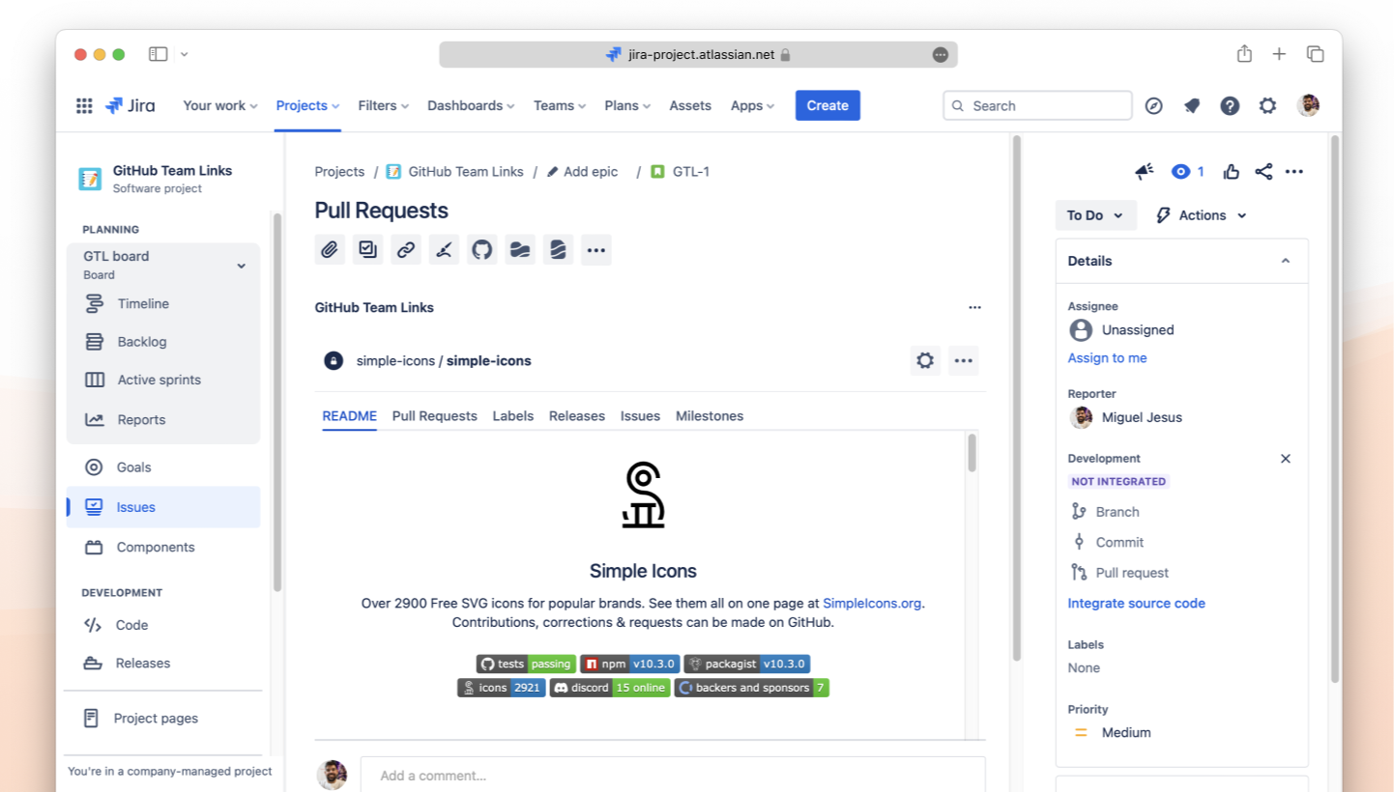Click the Add a comment field
This screenshot has height=792, width=1394.
pos(673,776)
